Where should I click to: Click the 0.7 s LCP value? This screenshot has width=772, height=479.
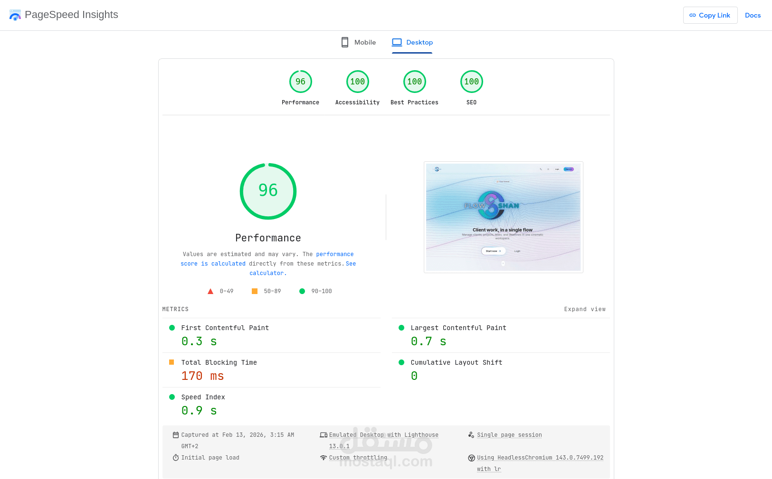[x=429, y=341]
